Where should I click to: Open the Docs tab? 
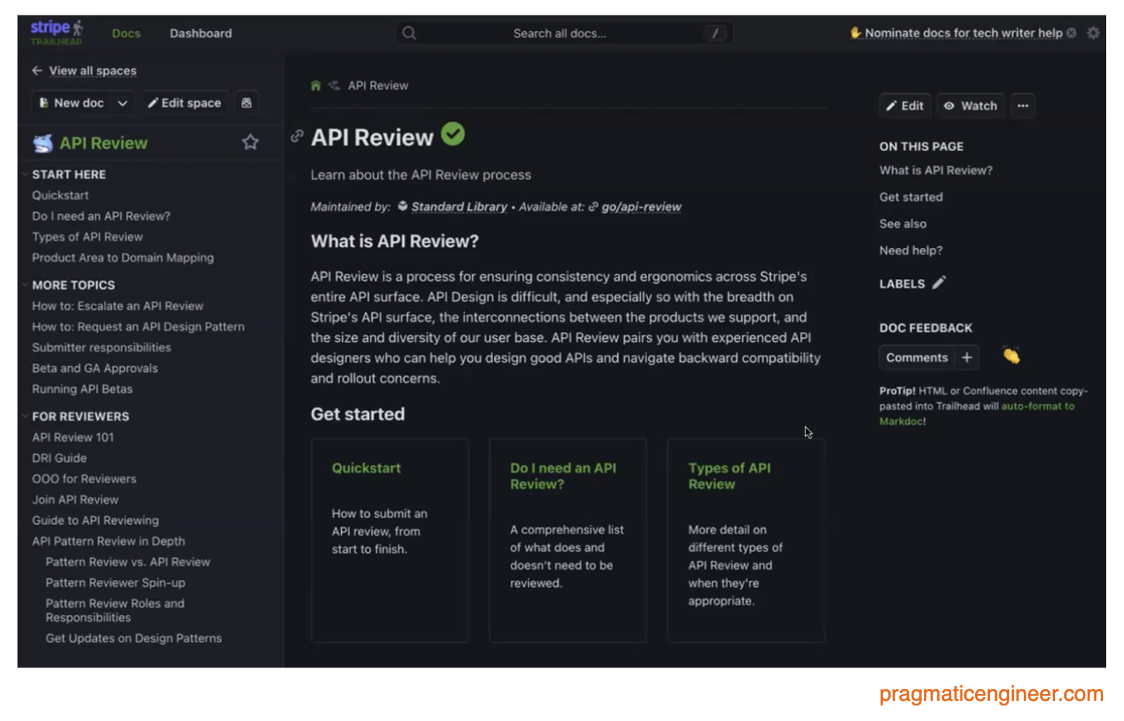pos(126,33)
